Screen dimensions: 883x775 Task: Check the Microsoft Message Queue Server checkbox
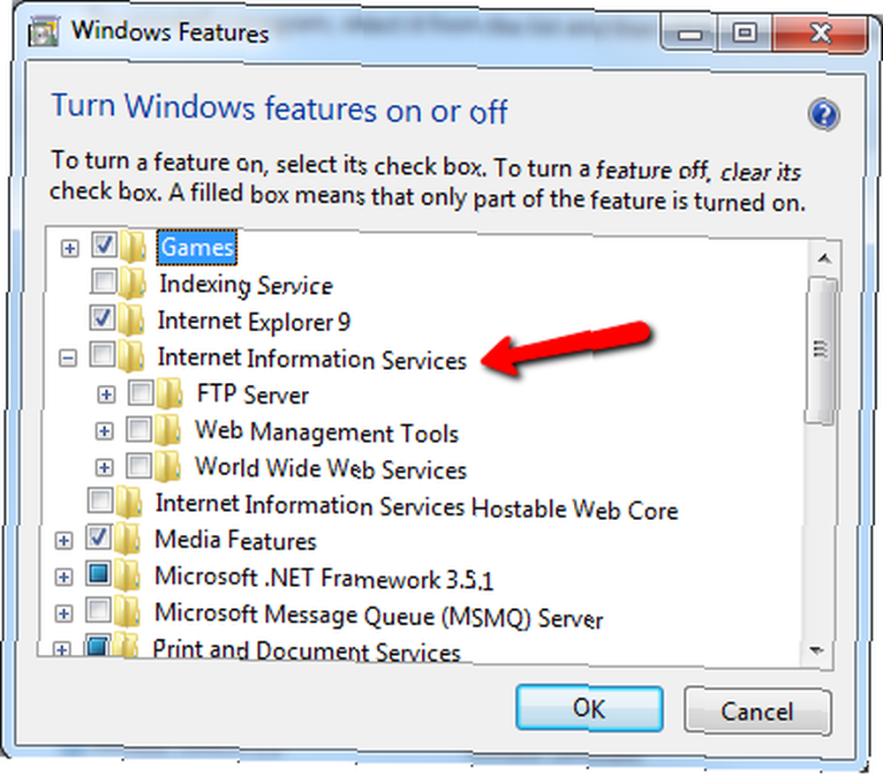coord(99,610)
